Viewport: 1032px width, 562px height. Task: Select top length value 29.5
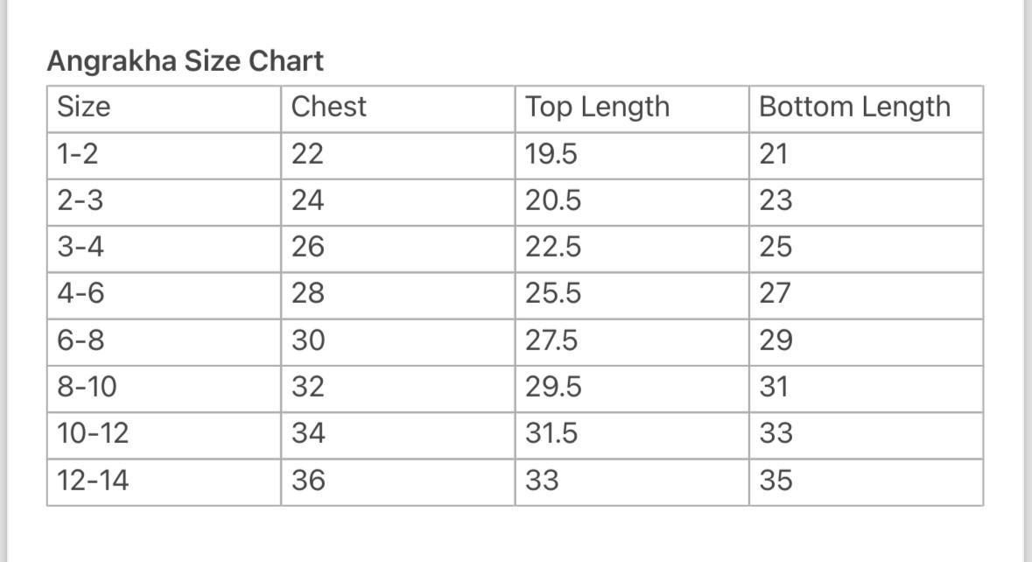(x=553, y=387)
